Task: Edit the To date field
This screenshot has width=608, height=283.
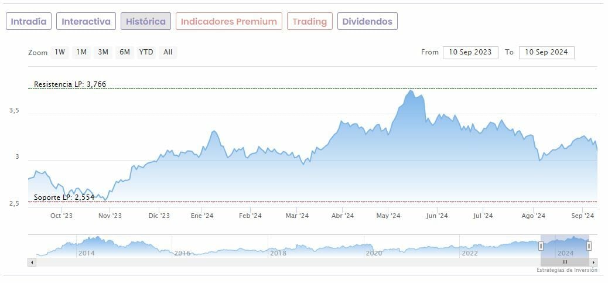Action: click(546, 52)
